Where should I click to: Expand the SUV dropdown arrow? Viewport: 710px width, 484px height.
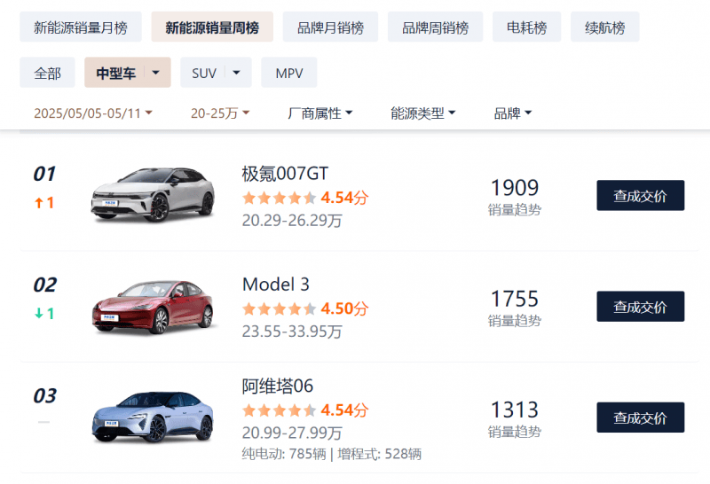236,73
